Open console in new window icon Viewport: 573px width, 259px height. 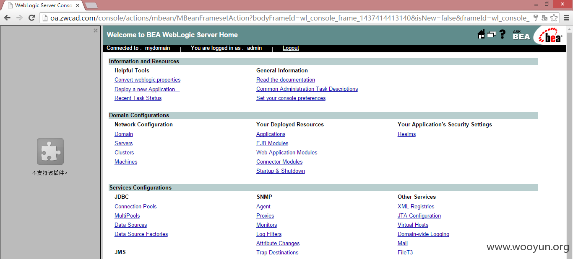491,34
